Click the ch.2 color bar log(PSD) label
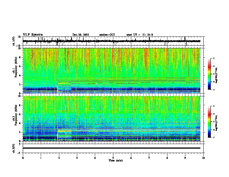This screenshot has width=229, height=177. click(217, 123)
